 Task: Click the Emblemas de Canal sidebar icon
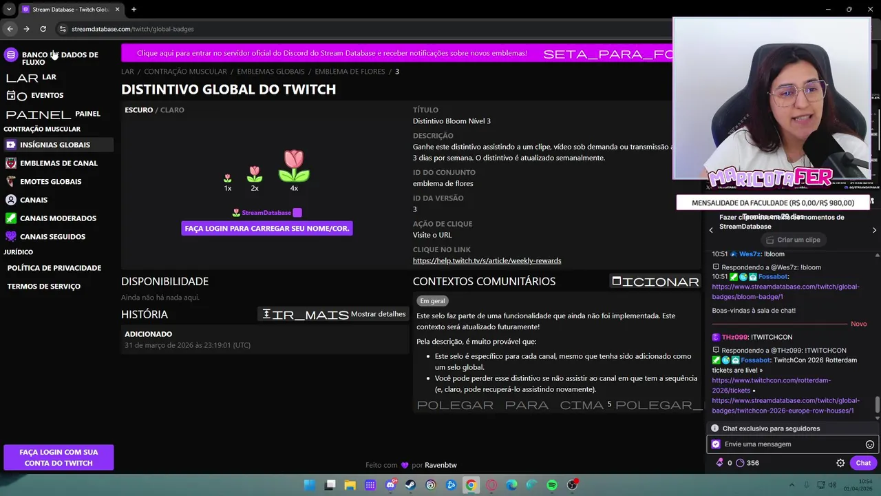10,163
